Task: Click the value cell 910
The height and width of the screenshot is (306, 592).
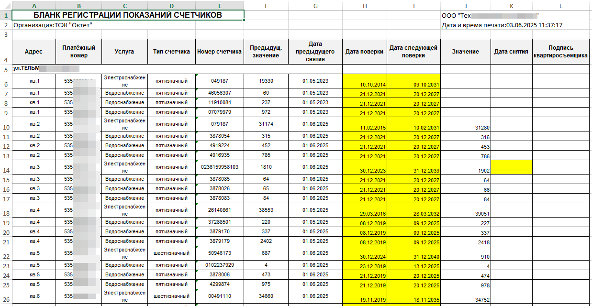Action: [466, 253]
